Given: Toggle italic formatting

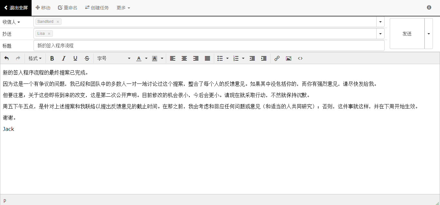Looking at the screenshot, I should pos(64,58).
